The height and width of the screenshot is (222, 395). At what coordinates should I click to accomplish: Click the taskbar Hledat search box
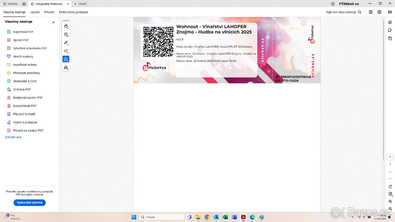tap(161, 217)
